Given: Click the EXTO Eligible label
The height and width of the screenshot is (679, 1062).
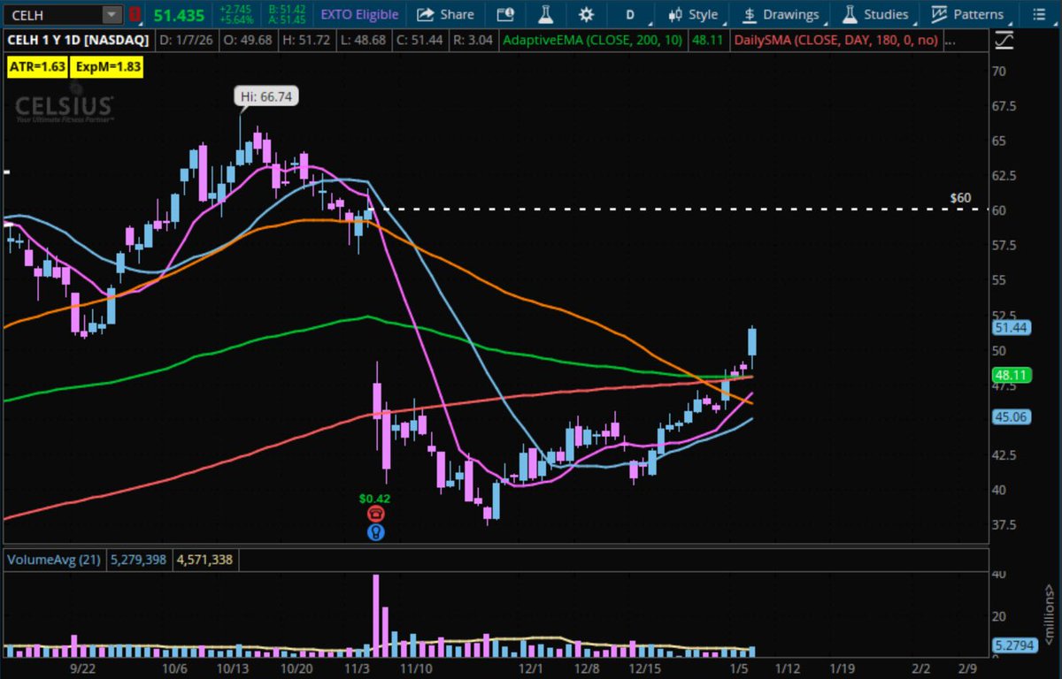Looking at the screenshot, I should (358, 14).
